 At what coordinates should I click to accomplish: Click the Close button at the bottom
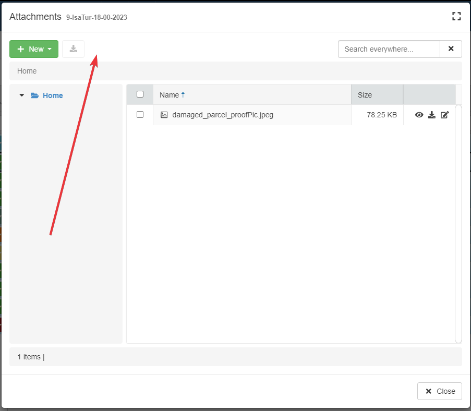point(440,391)
